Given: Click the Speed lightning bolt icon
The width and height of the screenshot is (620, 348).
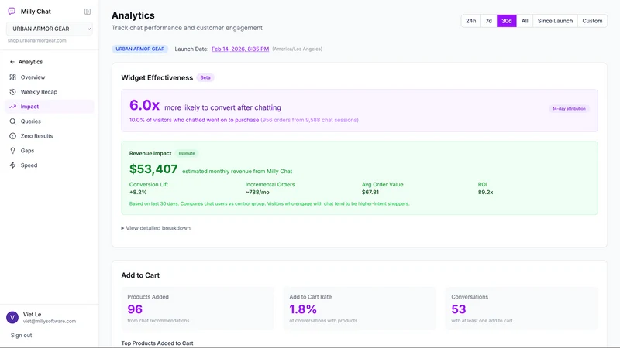Looking at the screenshot, I should tap(12, 165).
